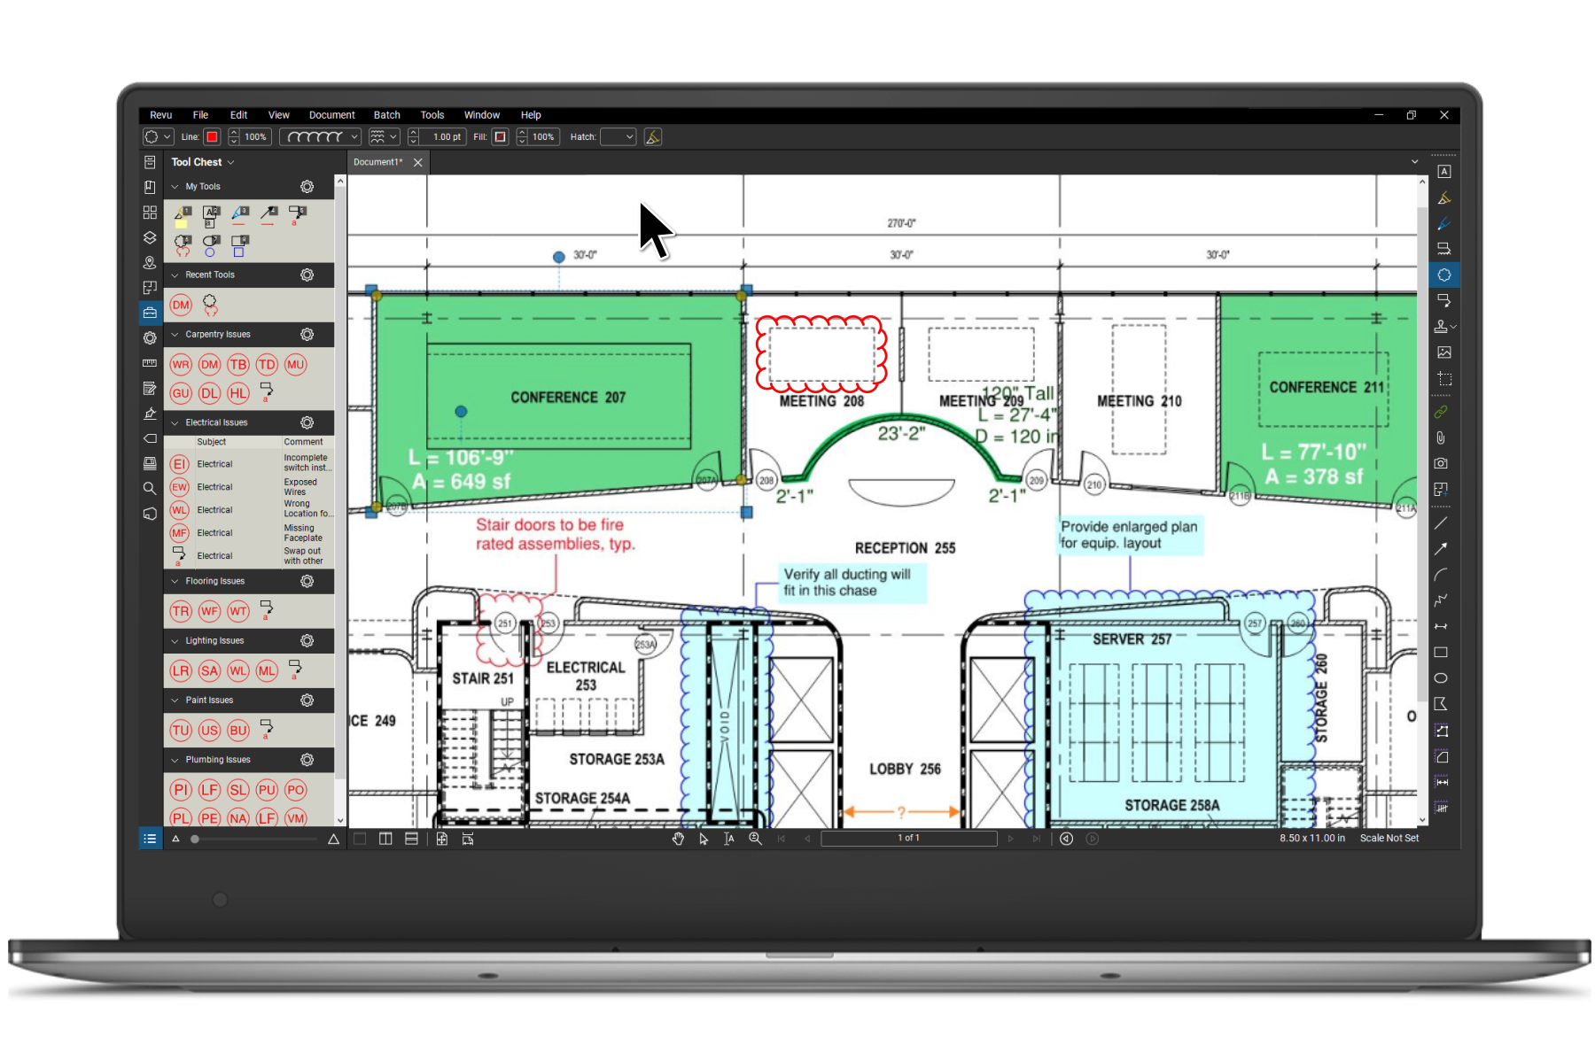Click the red Line color swatch
1595x1045 pixels.
(x=213, y=136)
